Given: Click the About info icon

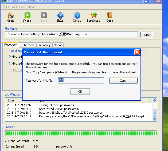Looking at the screenshot, I should (77, 15).
